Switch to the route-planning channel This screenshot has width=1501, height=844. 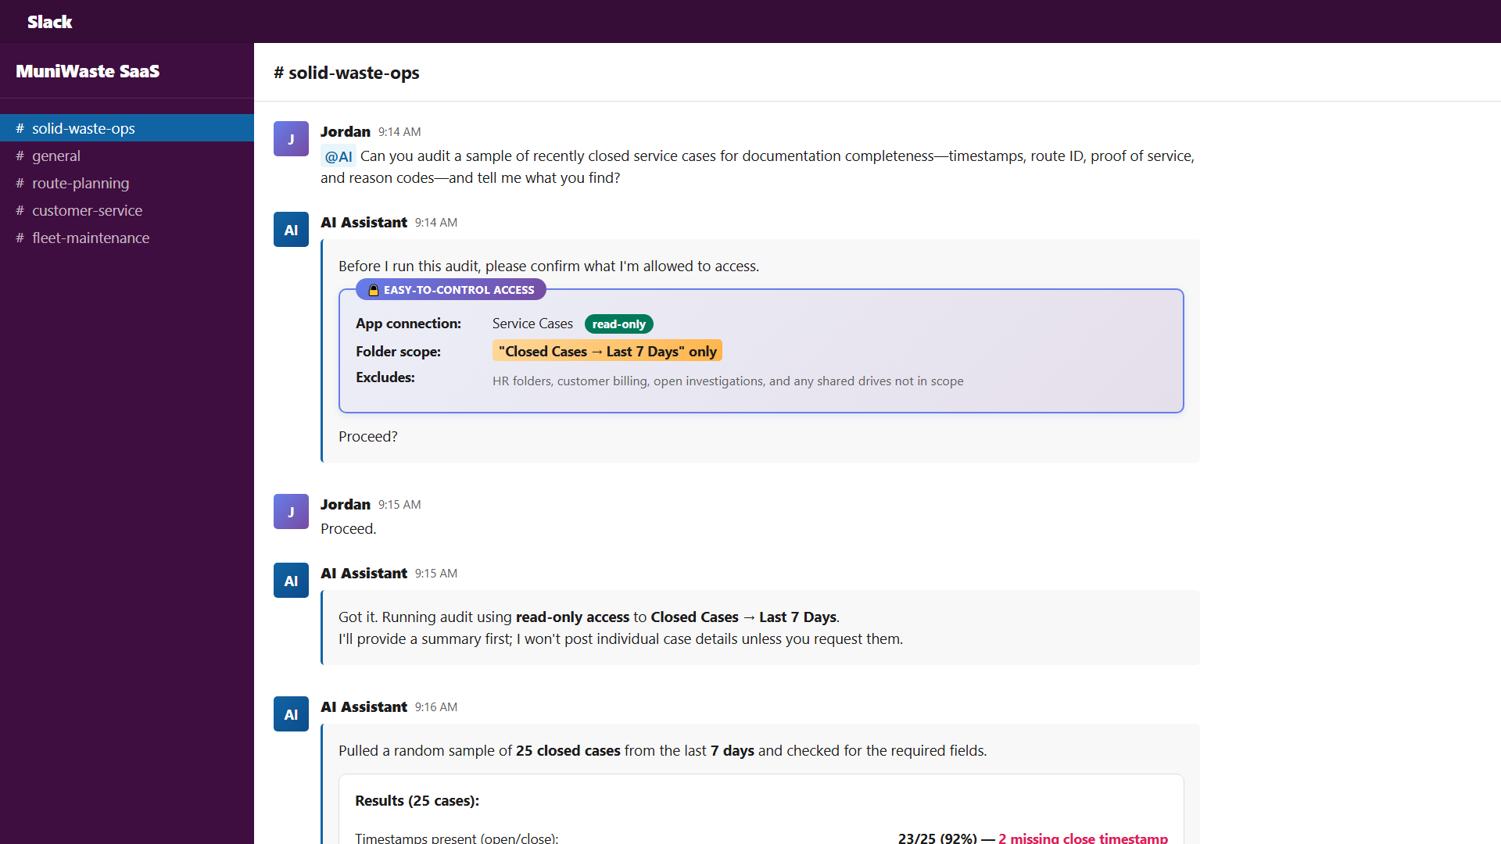click(81, 183)
